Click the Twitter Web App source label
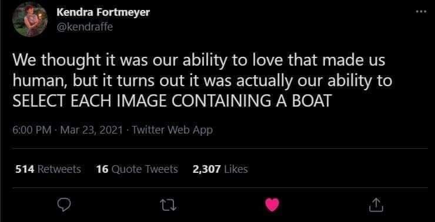The height and width of the screenshot is (222, 435). (x=172, y=129)
